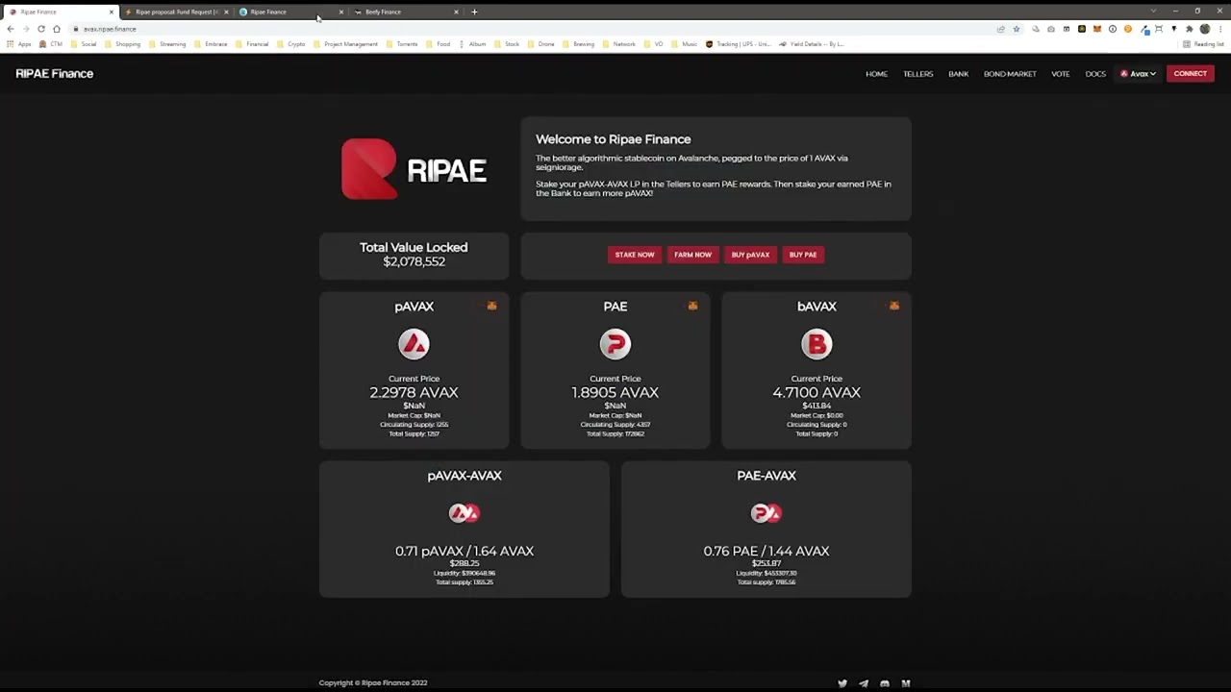Click the pAVAX token logo
Screen dimensions: 1231x692
(x=414, y=343)
